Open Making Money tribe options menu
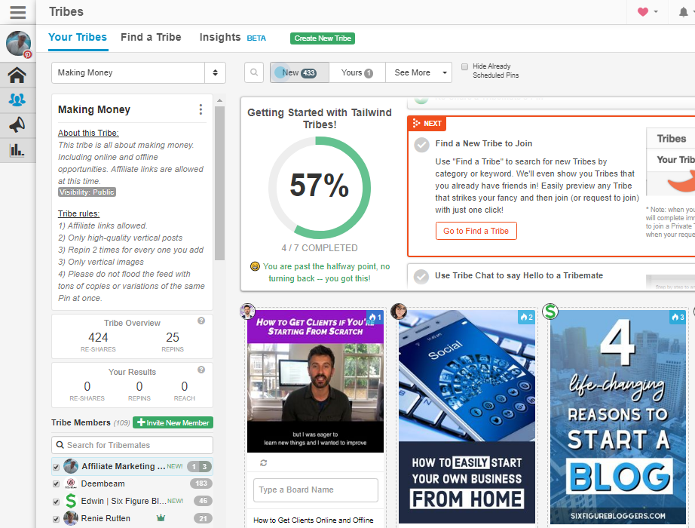Viewport: 695px width, 528px height. point(201,109)
